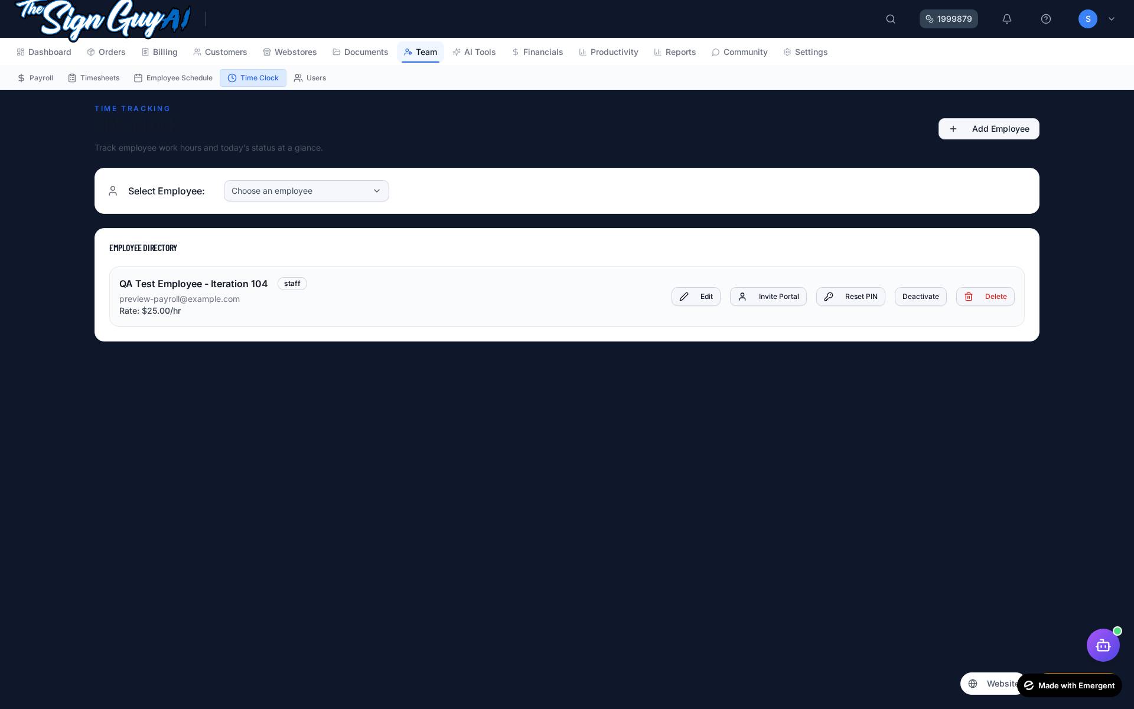The image size is (1134, 709).
Task: Go to the Dashboard tab
Action: coord(44,52)
